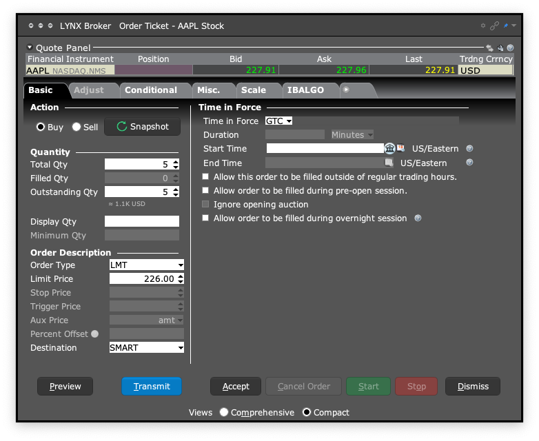Select Comprehensive view radio button
Screen dimensions: 539x441
click(224, 412)
